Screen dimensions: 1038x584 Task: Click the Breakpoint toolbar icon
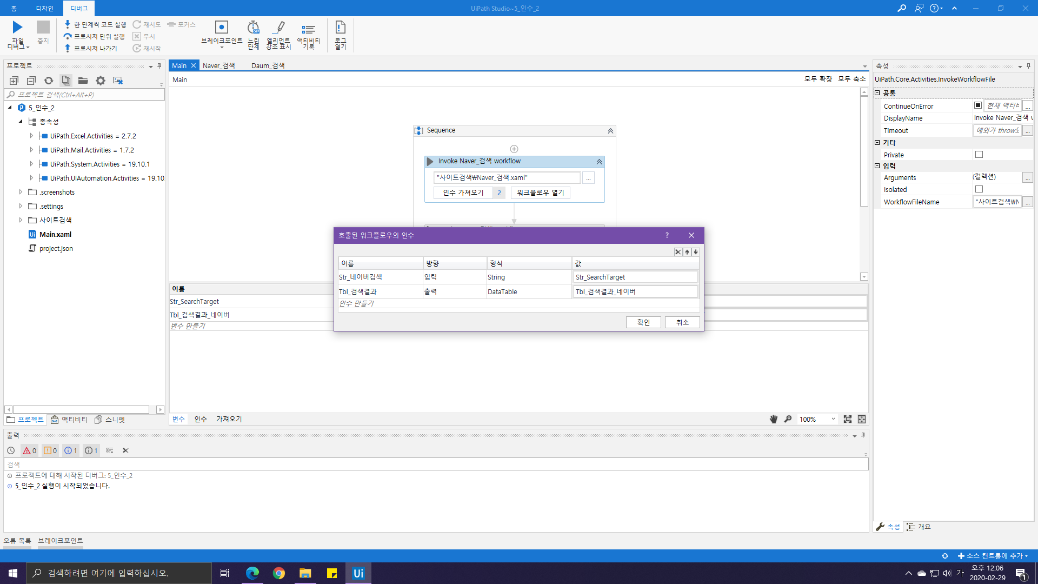[221, 28]
